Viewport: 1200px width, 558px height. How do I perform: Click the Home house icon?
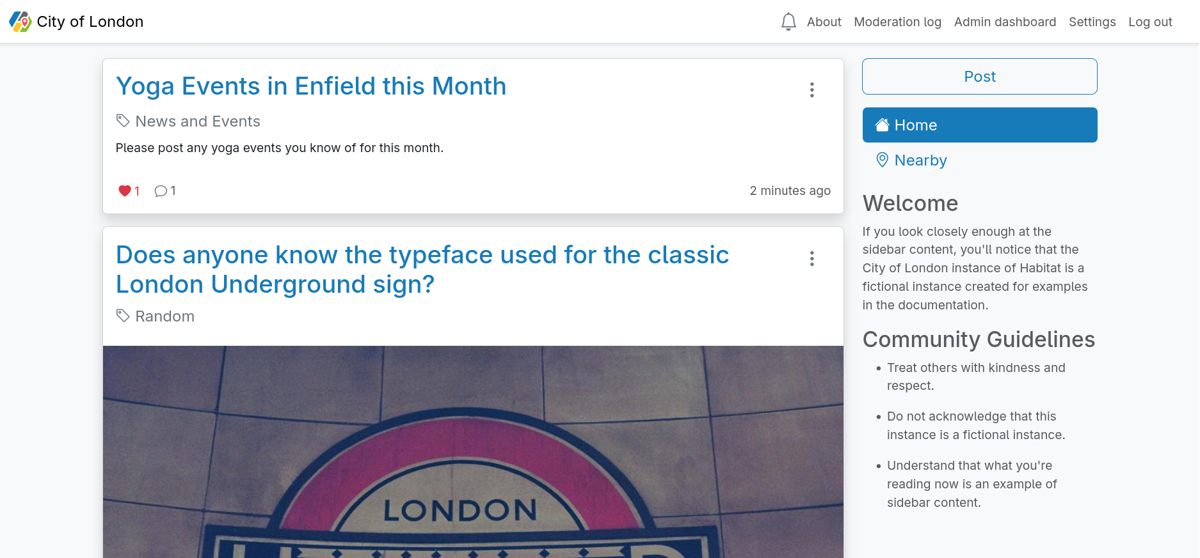(882, 125)
